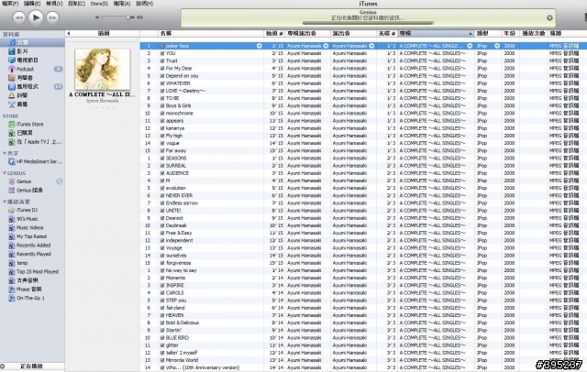Uncheck the Dearest track checkbox
Image resolution: width=587 pixels, height=372 pixels.
click(x=162, y=218)
